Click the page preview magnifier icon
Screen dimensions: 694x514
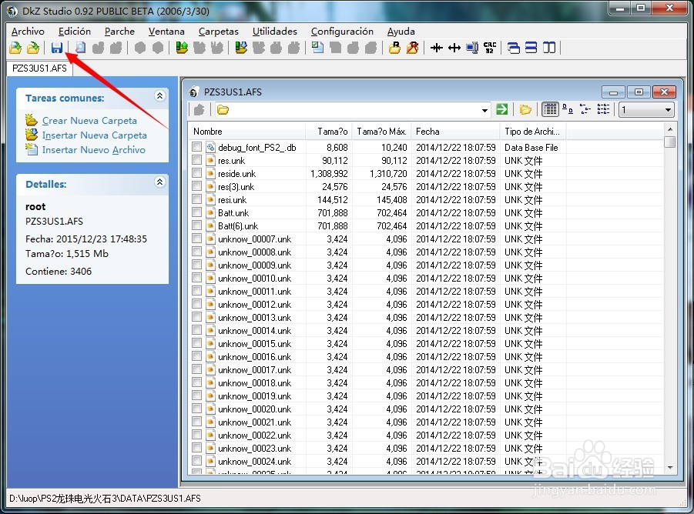click(81, 47)
